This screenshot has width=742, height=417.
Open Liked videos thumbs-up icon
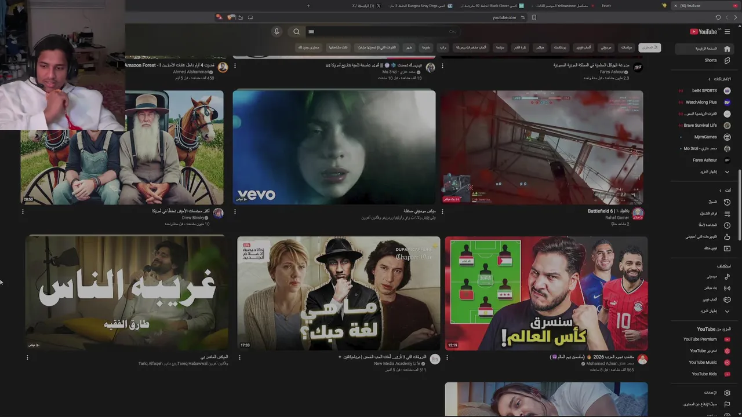click(727, 236)
